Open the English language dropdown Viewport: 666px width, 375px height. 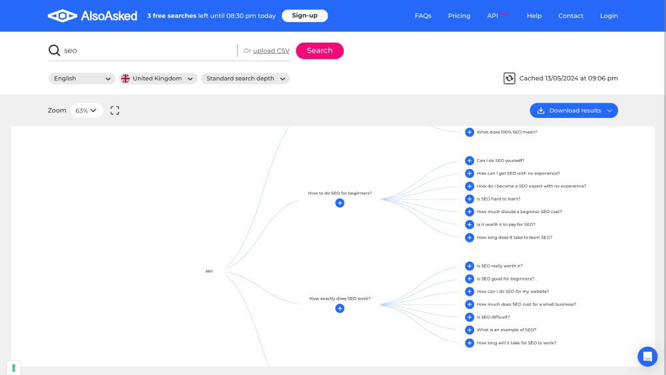pos(82,79)
